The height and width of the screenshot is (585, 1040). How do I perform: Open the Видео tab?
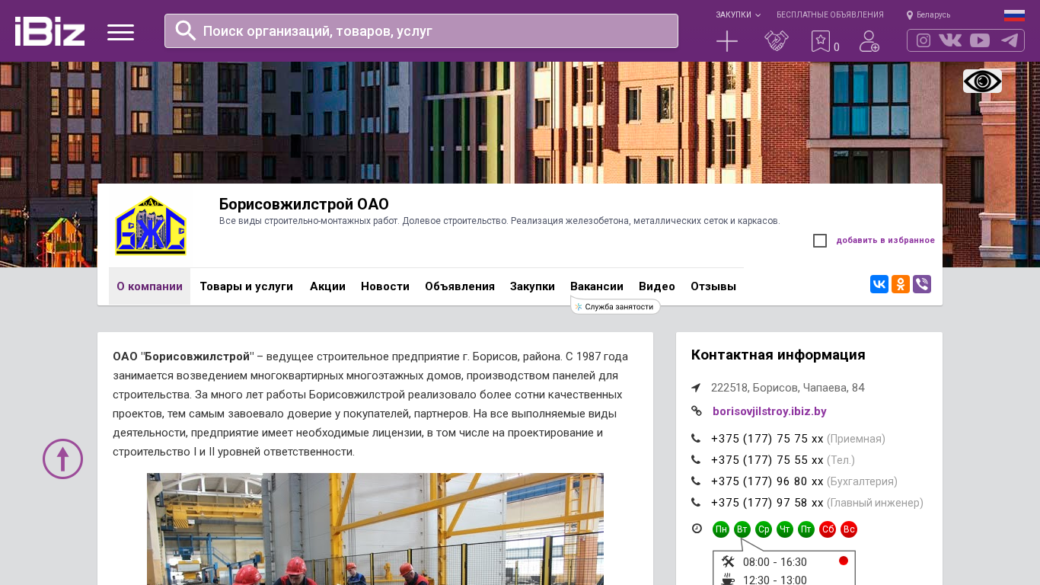(x=657, y=286)
